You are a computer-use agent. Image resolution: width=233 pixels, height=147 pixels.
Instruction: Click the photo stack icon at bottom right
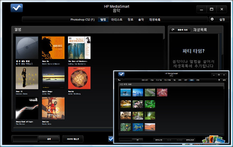point(213,139)
